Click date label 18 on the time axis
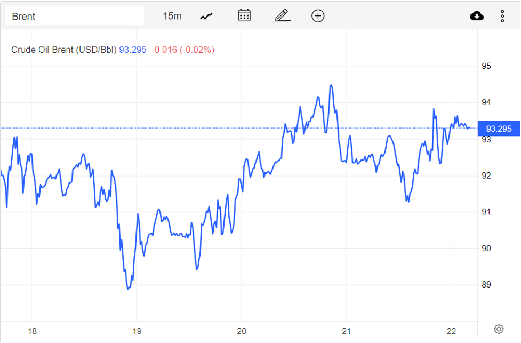 (32, 331)
